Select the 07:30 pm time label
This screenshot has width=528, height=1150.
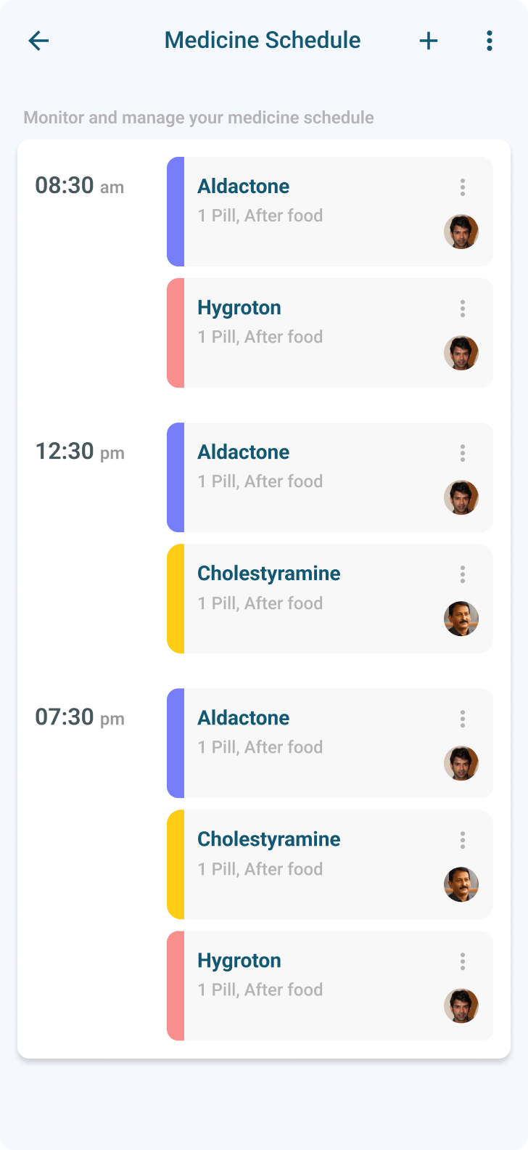coord(80,717)
